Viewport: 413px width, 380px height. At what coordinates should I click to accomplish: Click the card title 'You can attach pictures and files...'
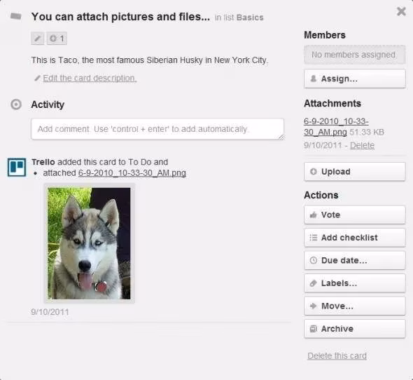[x=120, y=17]
